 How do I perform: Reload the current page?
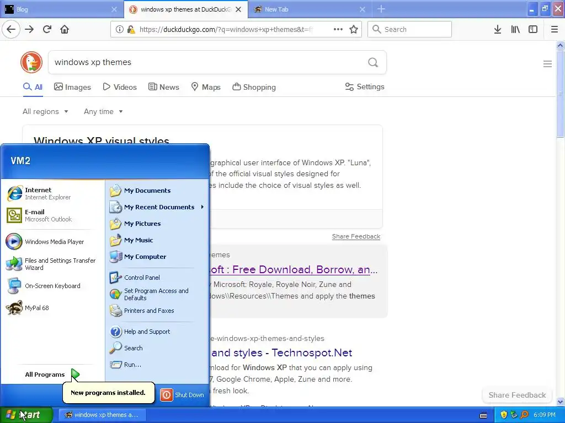[47, 29]
